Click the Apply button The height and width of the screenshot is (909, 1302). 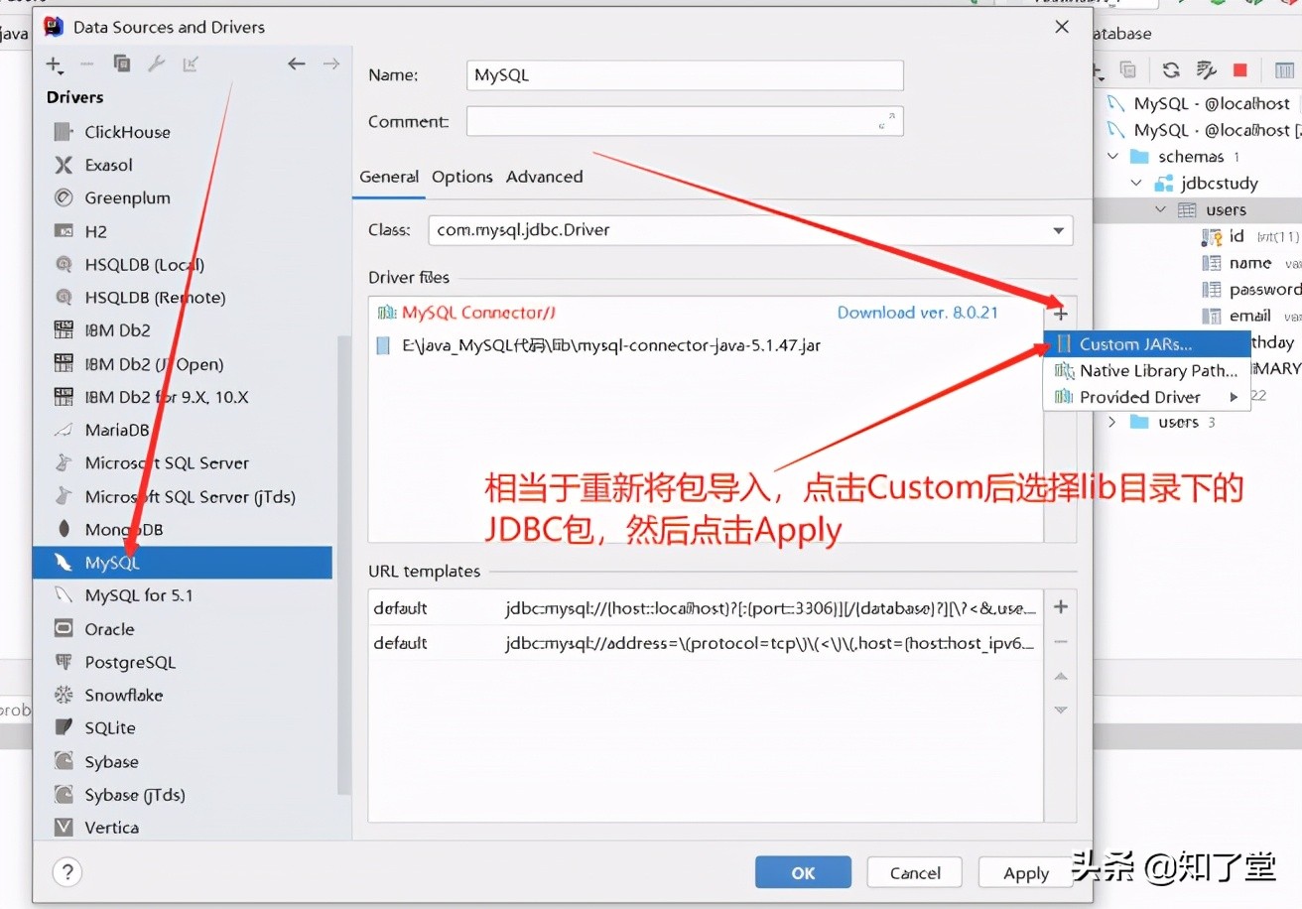click(x=1026, y=872)
